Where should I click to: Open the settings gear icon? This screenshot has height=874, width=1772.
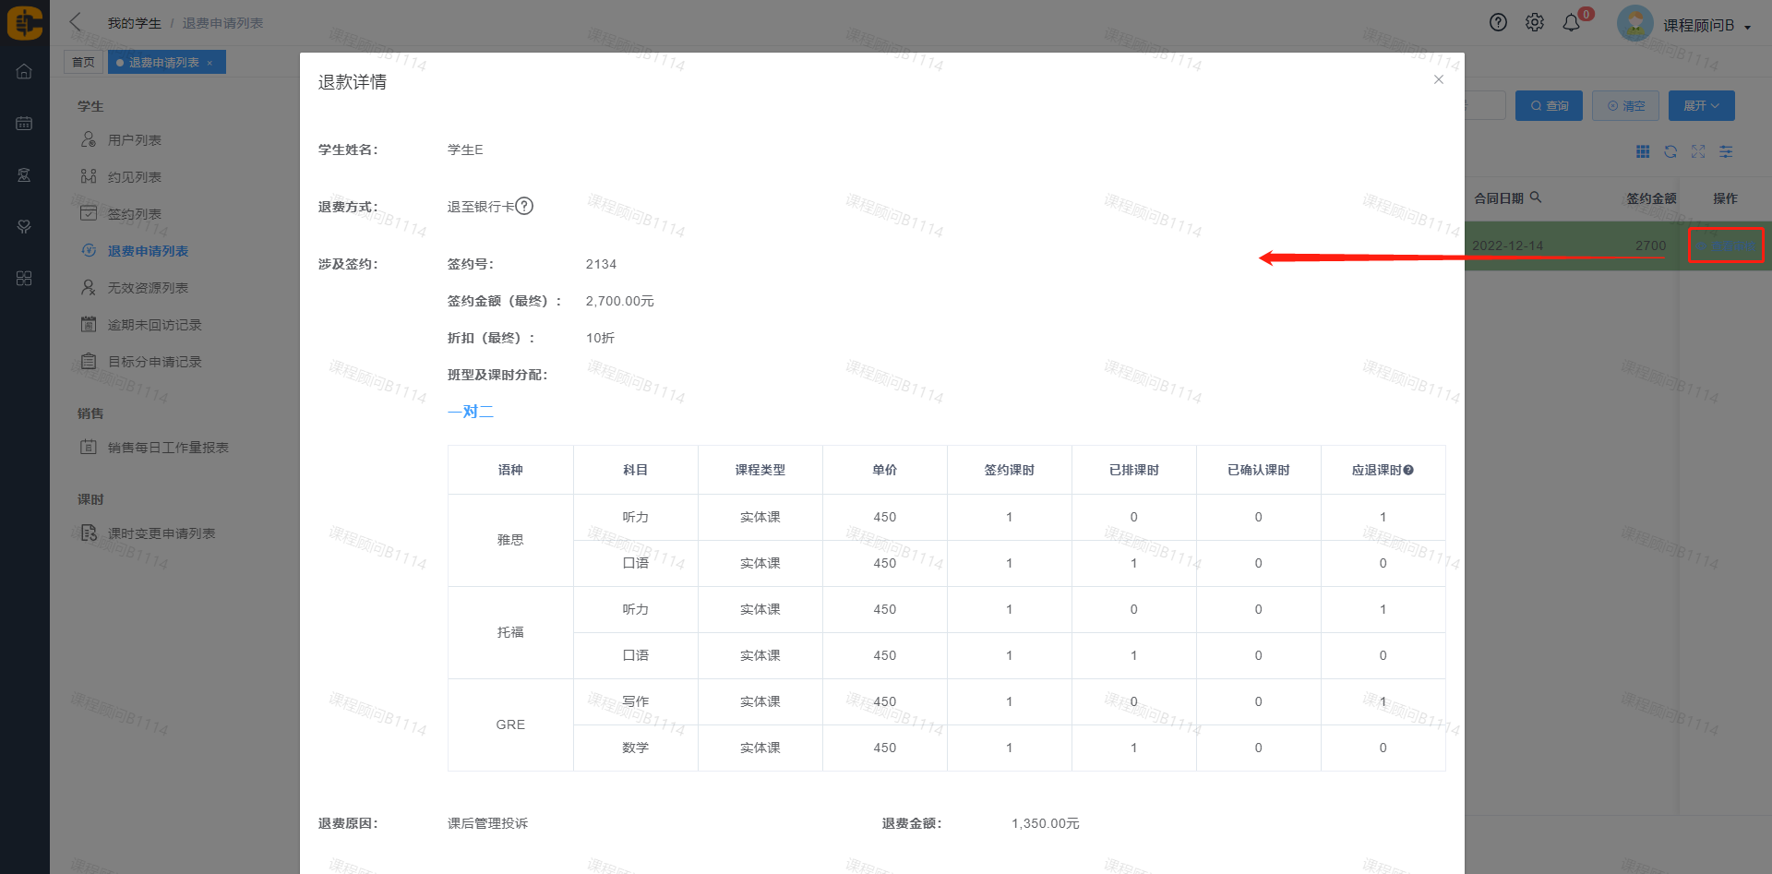click(x=1534, y=23)
